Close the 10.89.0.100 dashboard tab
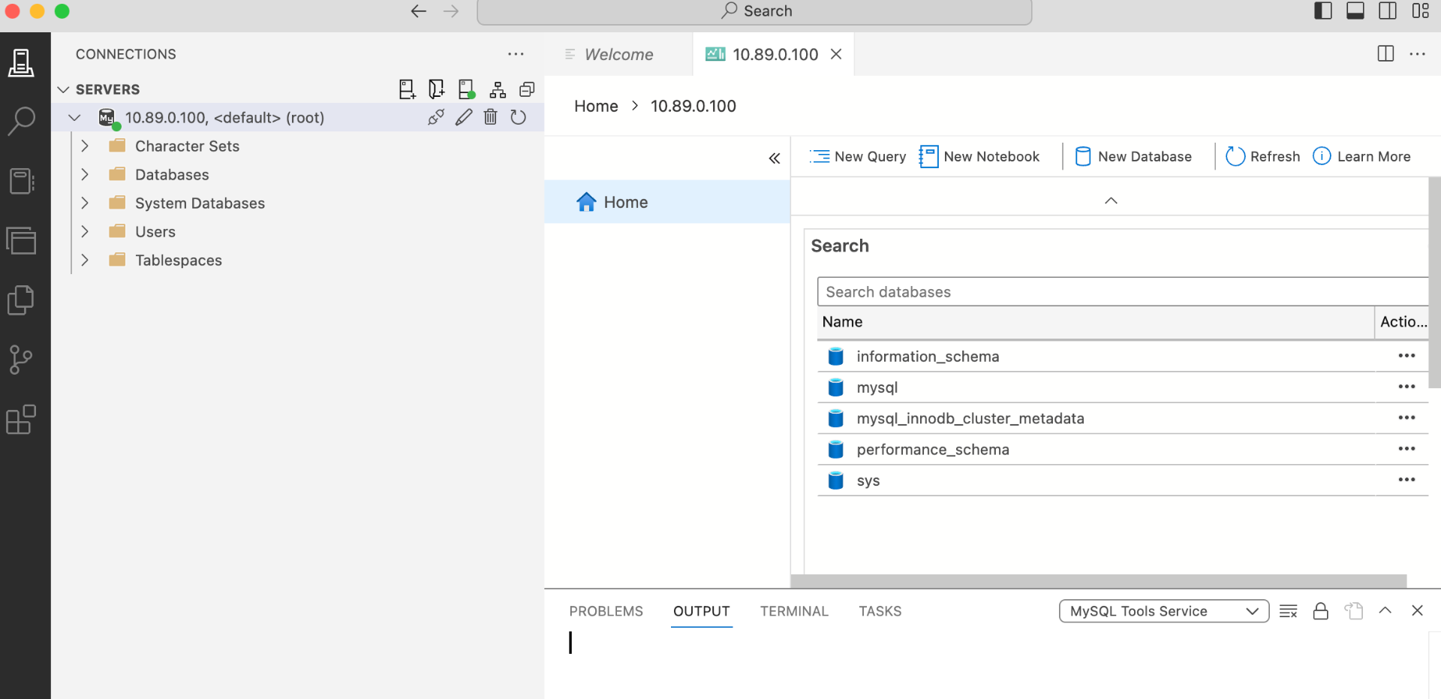The height and width of the screenshot is (699, 1441). [x=836, y=54]
